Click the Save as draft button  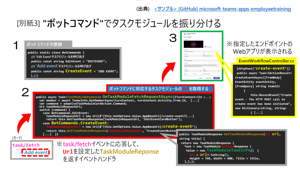pos(209,78)
